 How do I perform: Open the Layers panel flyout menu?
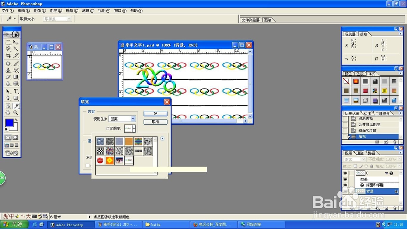click(x=400, y=152)
